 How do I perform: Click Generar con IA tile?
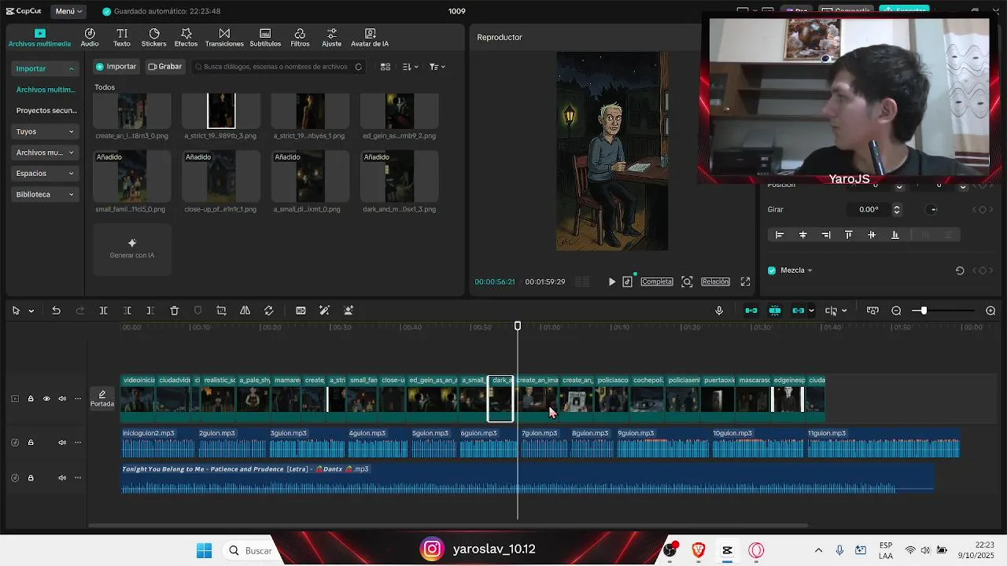click(132, 249)
